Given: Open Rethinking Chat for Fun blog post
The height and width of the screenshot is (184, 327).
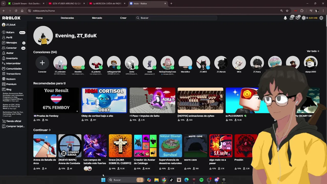Looking at the screenshot, I should [13, 114].
